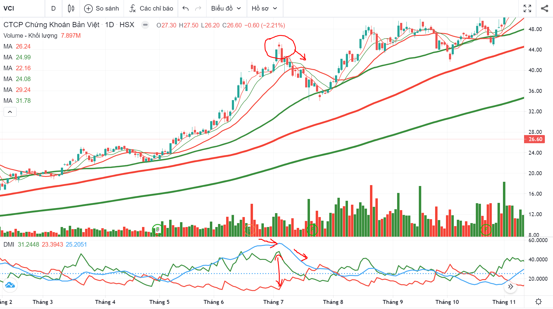Viewport: 553px width, 309px height.
Task: Click the change value −0.60 (−2.21%)
Action: [264, 25]
